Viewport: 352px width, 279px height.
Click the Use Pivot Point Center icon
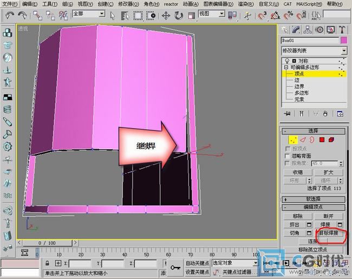(232, 16)
